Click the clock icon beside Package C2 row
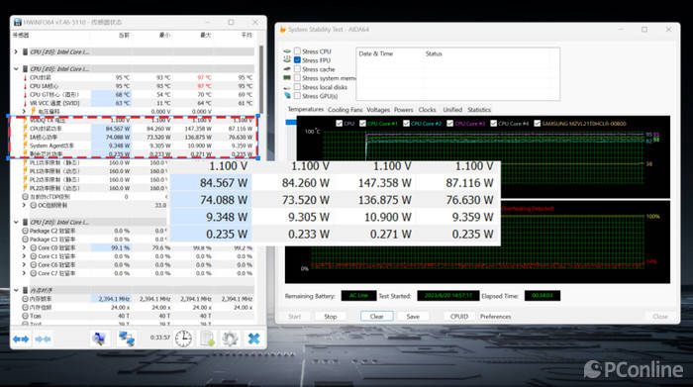693x387 pixels. (x=25, y=231)
